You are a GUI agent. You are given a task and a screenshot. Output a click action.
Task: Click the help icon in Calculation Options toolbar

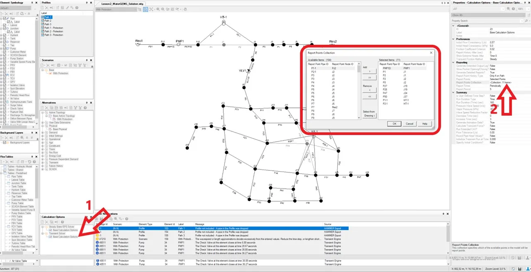tap(62, 222)
